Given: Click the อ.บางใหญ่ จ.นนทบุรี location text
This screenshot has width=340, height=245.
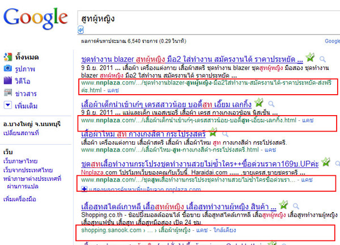Looking at the screenshot, I should coord(32,124).
